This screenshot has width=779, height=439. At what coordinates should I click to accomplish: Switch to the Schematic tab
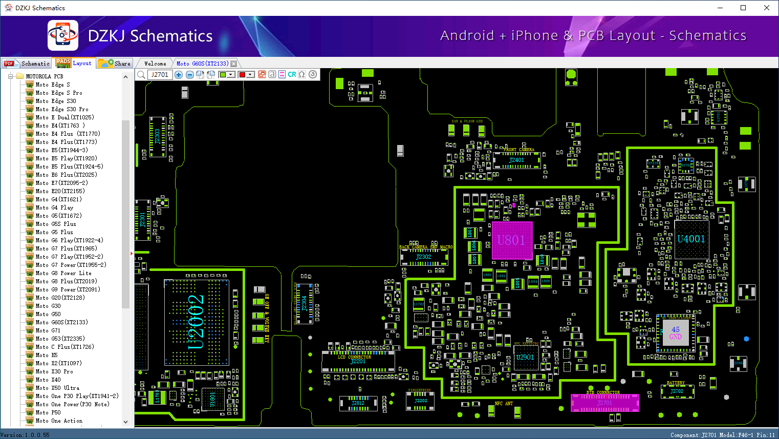click(x=27, y=64)
